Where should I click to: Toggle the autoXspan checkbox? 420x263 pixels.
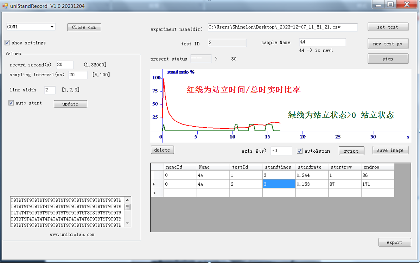coord(300,151)
